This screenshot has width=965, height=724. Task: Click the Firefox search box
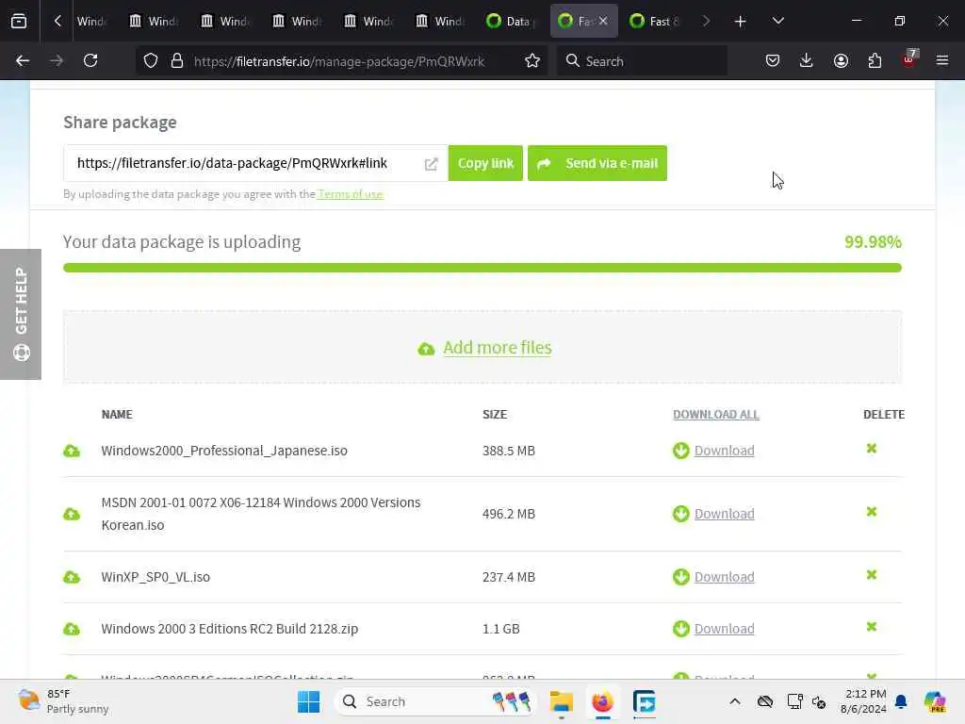pyautogui.click(x=641, y=61)
